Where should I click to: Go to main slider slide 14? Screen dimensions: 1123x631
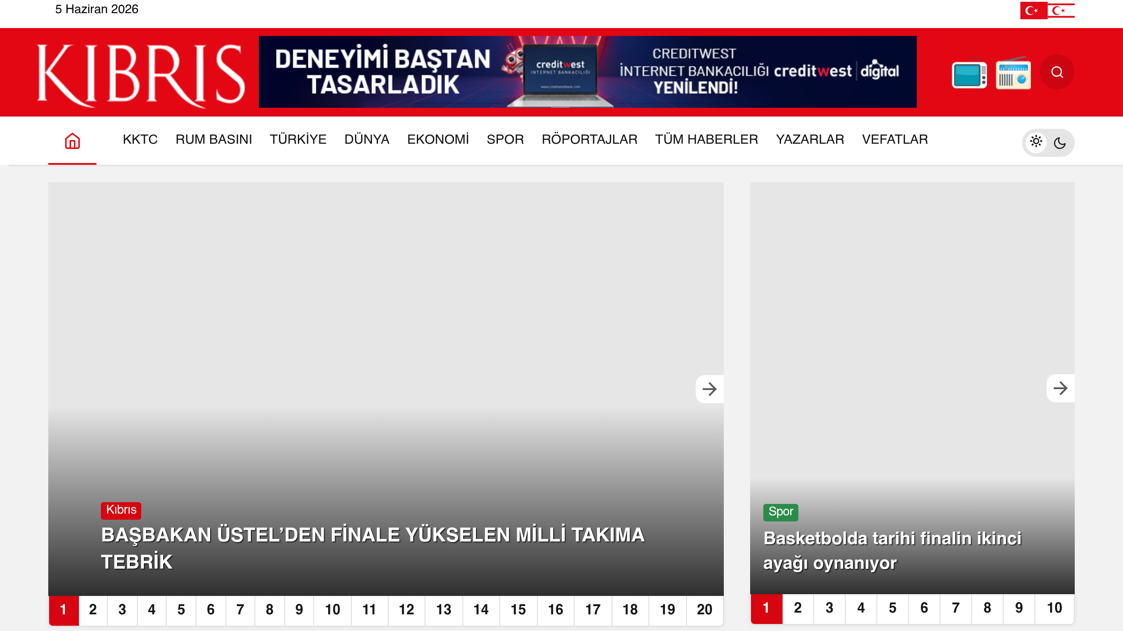(481, 610)
